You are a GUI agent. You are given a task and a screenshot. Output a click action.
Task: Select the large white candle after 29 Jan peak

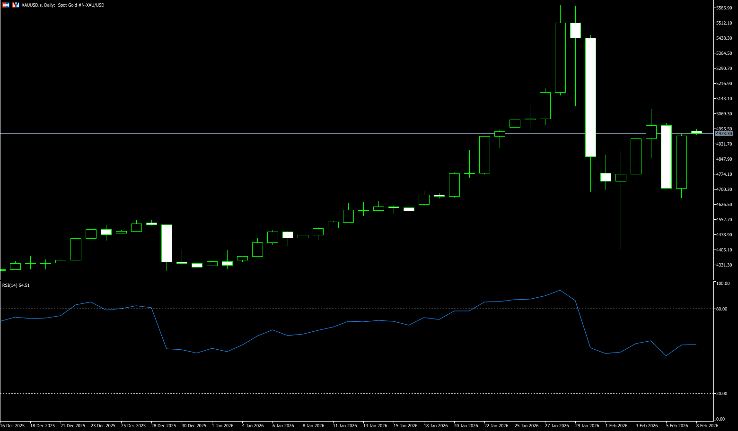tap(590, 97)
